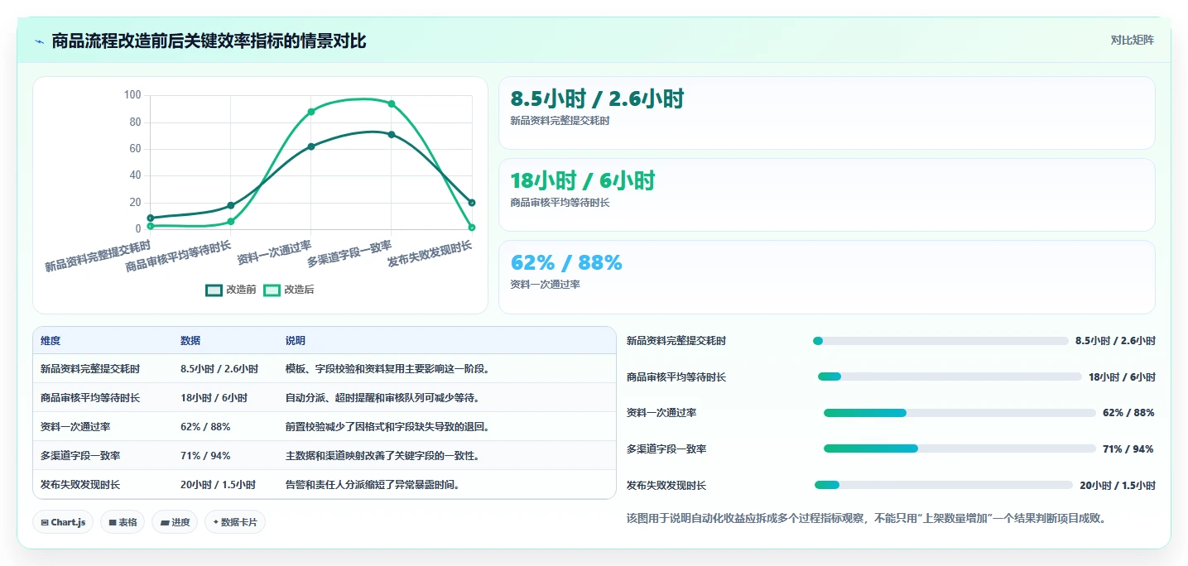
Task: Click 改造前 data point at 发布失败发现时长
Action: coord(472,203)
